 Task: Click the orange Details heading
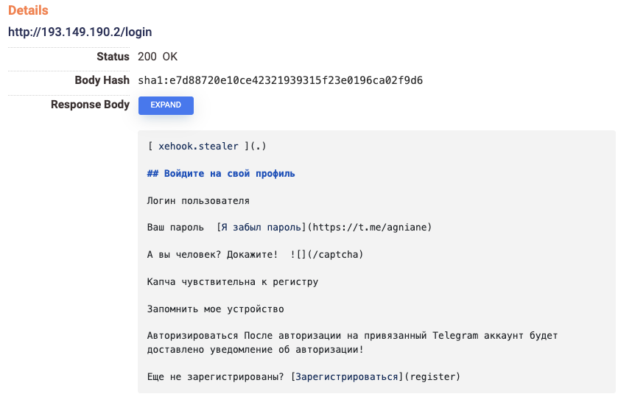coord(28,11)
